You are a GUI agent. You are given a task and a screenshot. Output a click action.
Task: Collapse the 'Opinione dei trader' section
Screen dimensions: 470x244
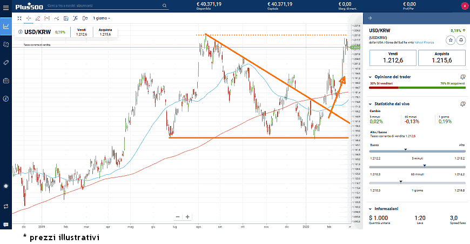(x=370, y=77)
